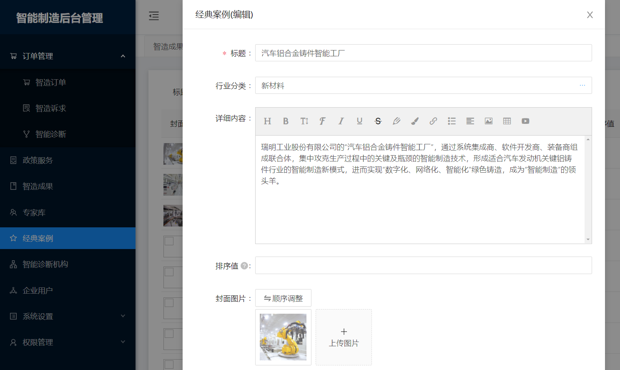
Task: Open 专家库 in sidebar
Action: 68,212
